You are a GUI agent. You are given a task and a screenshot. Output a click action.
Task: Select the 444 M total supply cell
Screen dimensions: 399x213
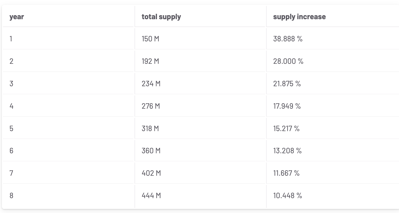point(151,195)
